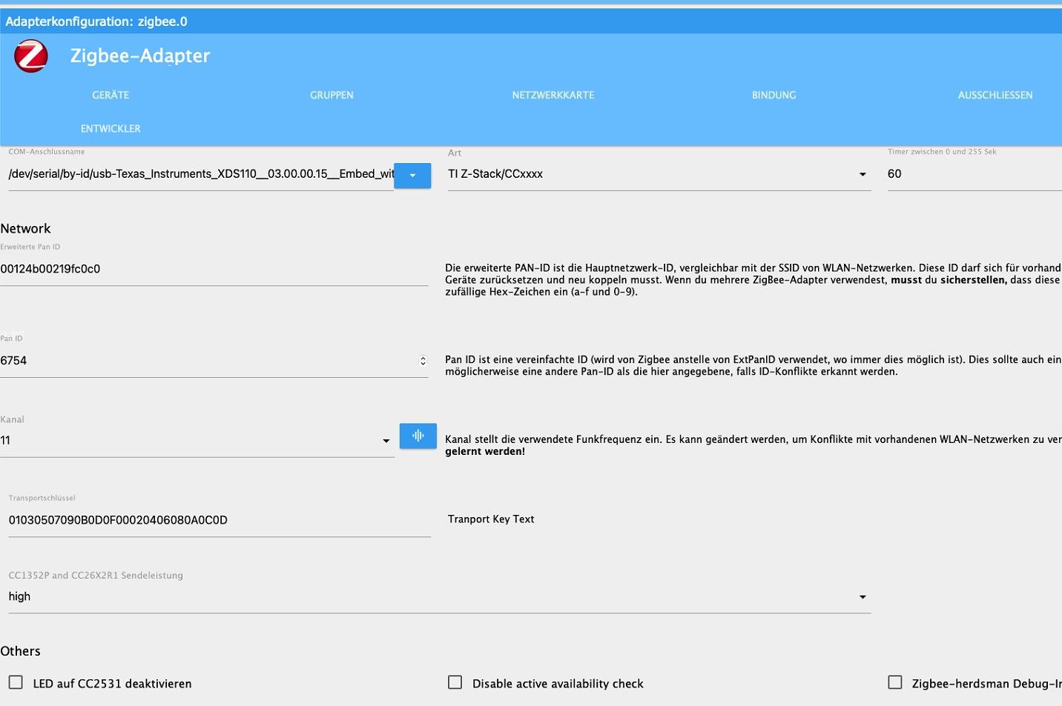Viewport: 1062px width, 706px height.
Task: Click the Timer seconds field showing 60
Action: [x=974, y=174]
